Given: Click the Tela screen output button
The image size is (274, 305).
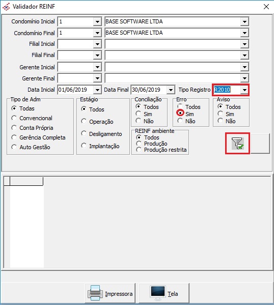Looking at the screenshot, I should [x=164, y=293].
